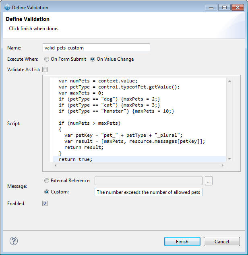Click the application logo in title bar
The image size is (248, 255).
7,8
